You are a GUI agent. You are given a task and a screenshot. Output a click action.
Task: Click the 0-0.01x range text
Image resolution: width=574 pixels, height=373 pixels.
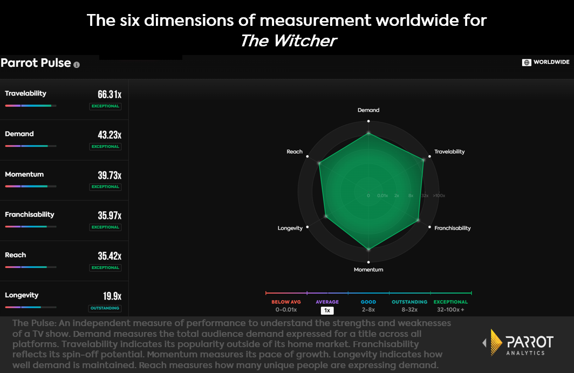click(286, 310)
